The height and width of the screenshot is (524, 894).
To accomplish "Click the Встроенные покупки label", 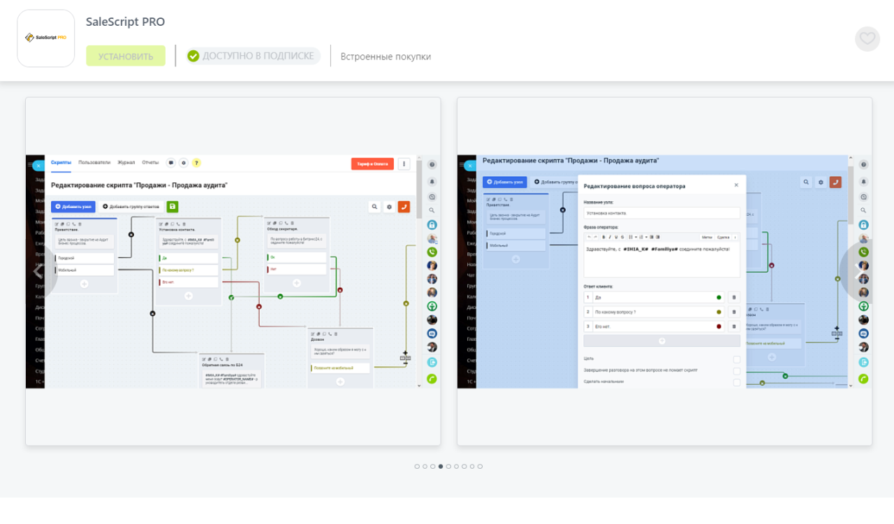I will tap(386, 57).
